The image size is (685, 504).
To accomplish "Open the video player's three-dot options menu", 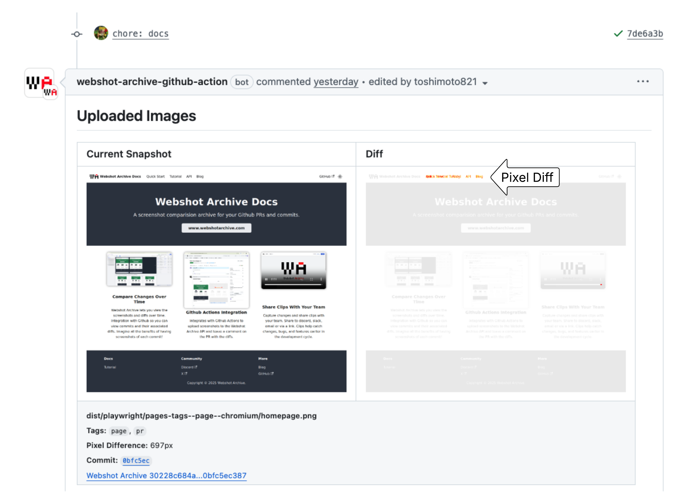I will tap(321, 279).
